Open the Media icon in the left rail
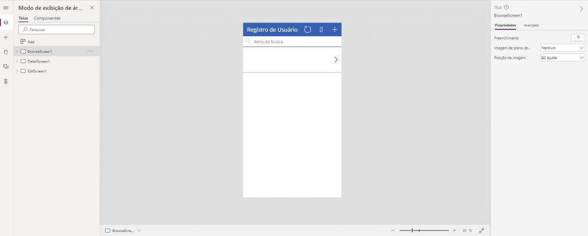 [6, 67]
